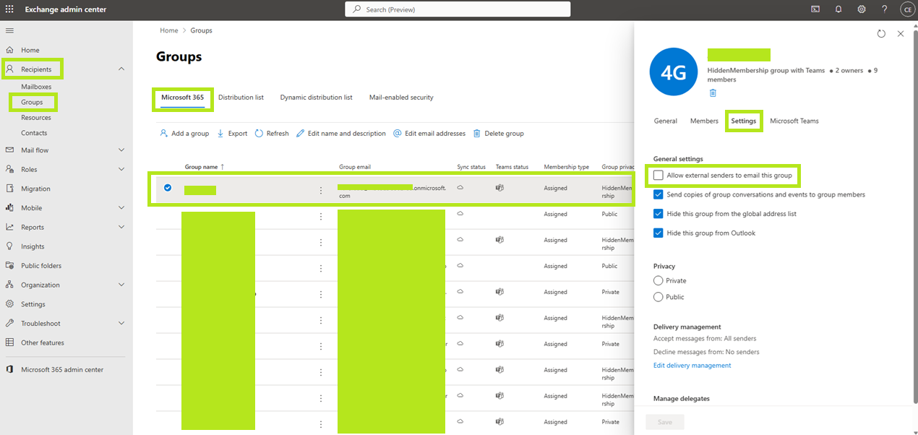Switch to Distribution list tab
Viewport: 918px width, 435px height.
[241, 98]
